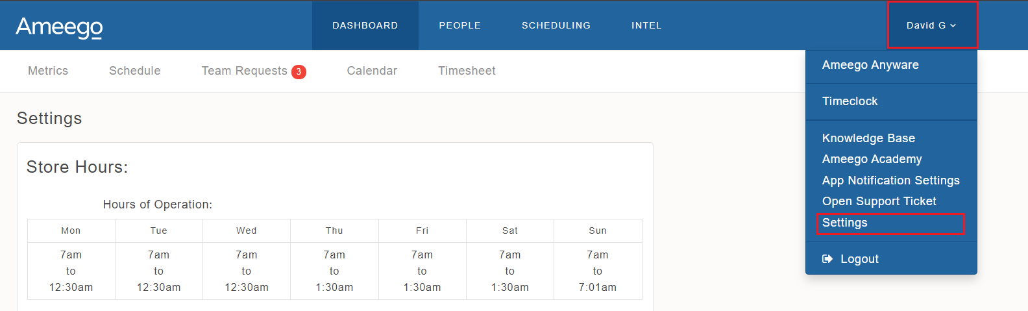Select Settings in the user menu
Image resolution: width=1028 pixels, height=311 pixels.
coord(845,223)
